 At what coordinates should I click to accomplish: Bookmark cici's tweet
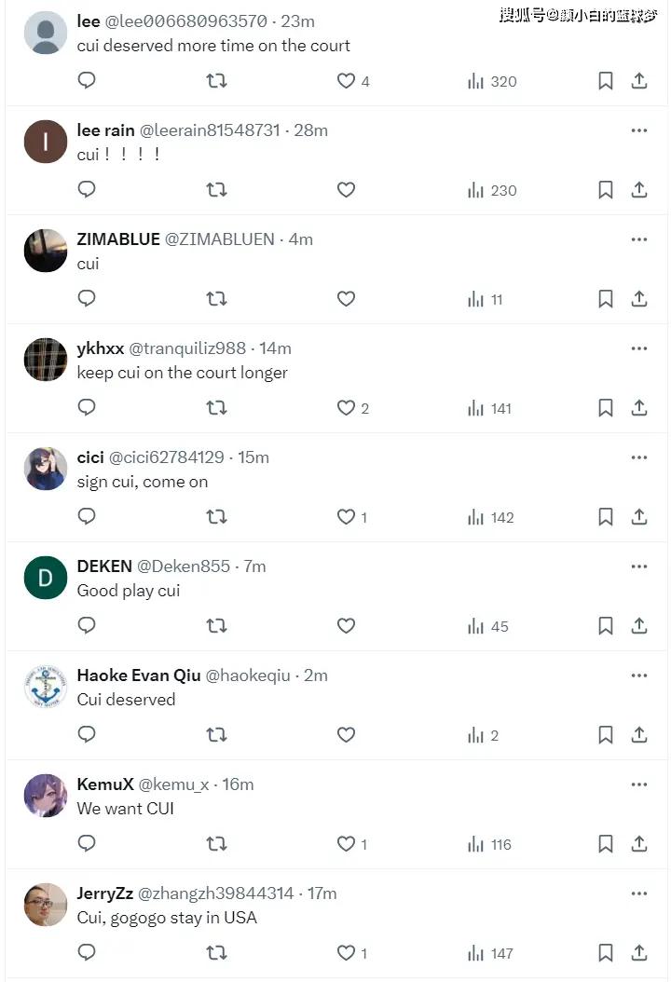pyautogui.click(x=605, y=517)
